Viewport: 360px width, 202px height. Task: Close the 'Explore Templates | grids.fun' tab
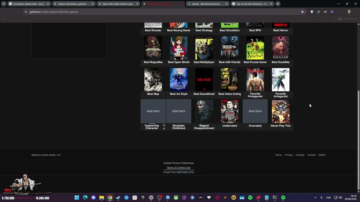93,4
